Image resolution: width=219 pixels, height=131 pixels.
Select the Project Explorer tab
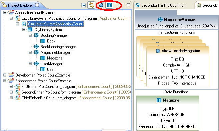20,5
